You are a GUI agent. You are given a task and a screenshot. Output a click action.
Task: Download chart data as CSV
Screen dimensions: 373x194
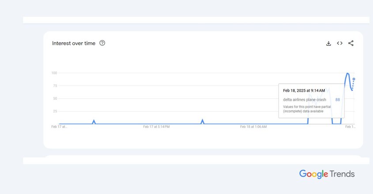click(328, 43)
